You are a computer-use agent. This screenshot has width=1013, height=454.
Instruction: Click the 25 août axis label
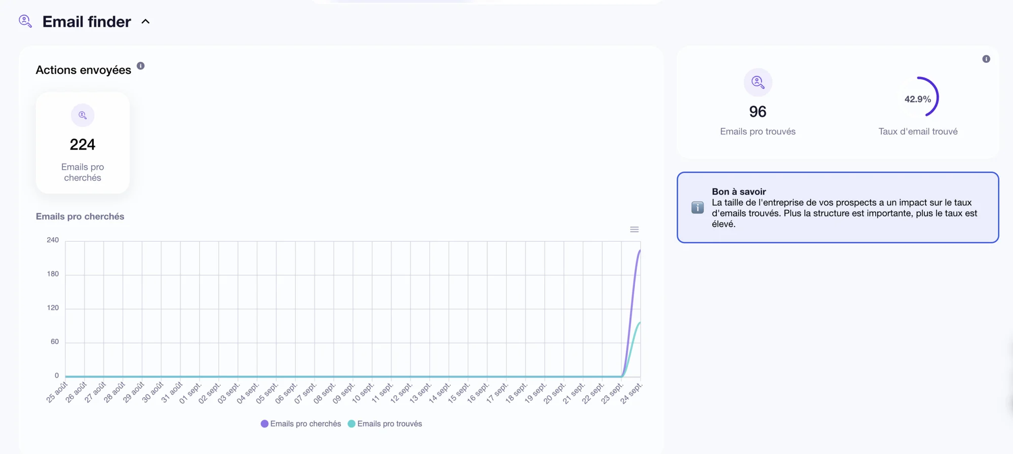pos(57,393)
